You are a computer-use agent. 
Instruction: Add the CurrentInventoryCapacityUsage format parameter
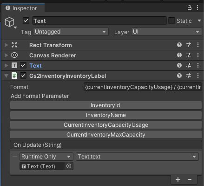[x=106, y=125]
